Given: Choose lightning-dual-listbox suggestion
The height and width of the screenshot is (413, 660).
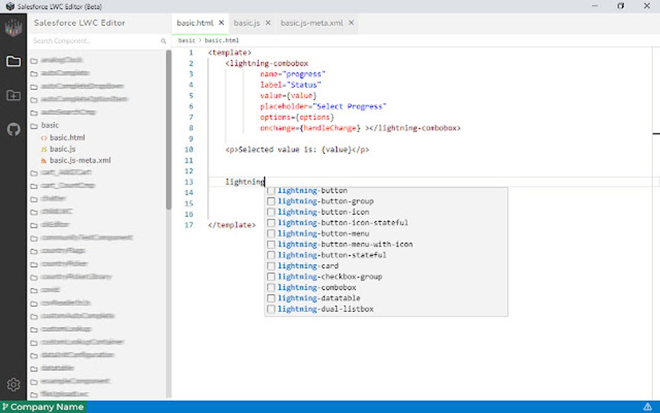Looking at the screenshot, I should (x=325, y=309).
